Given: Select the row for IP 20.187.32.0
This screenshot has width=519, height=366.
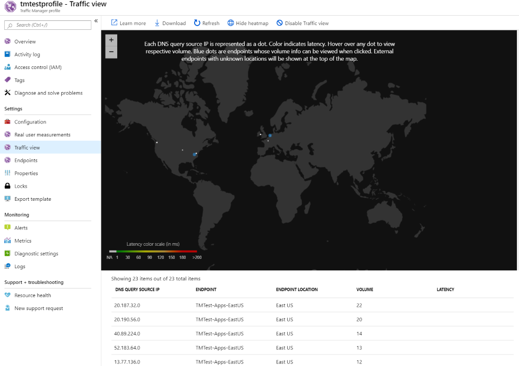Looking at the screenshot, I should [127, 305].
